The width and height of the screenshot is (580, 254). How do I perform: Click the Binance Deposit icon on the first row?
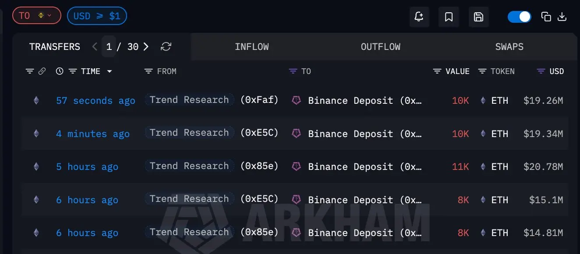(296, 100)
